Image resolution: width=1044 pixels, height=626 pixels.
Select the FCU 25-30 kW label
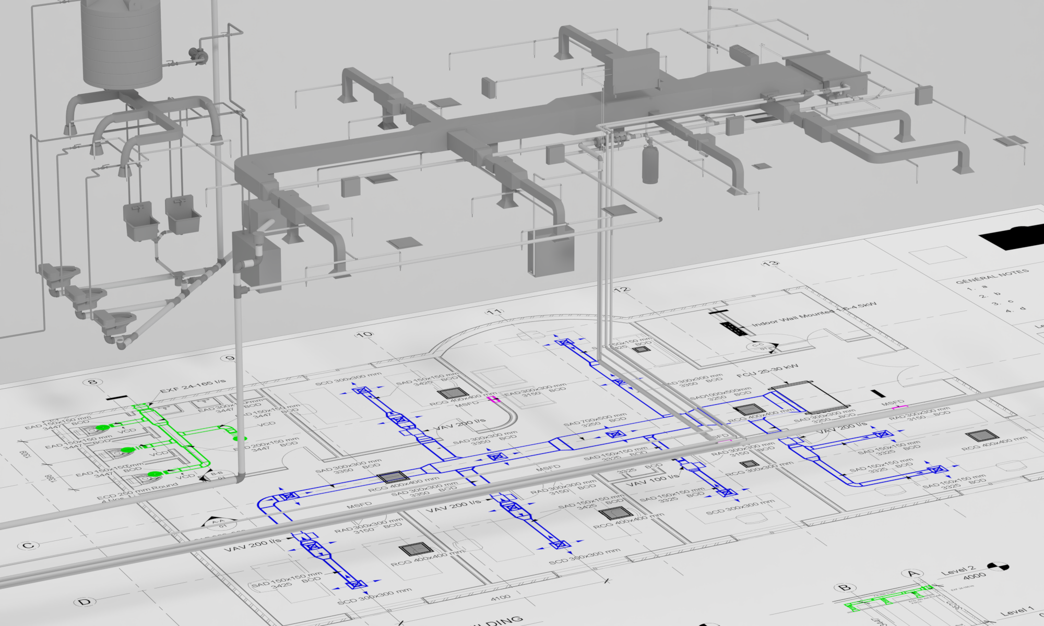click(x=767, y=371)
